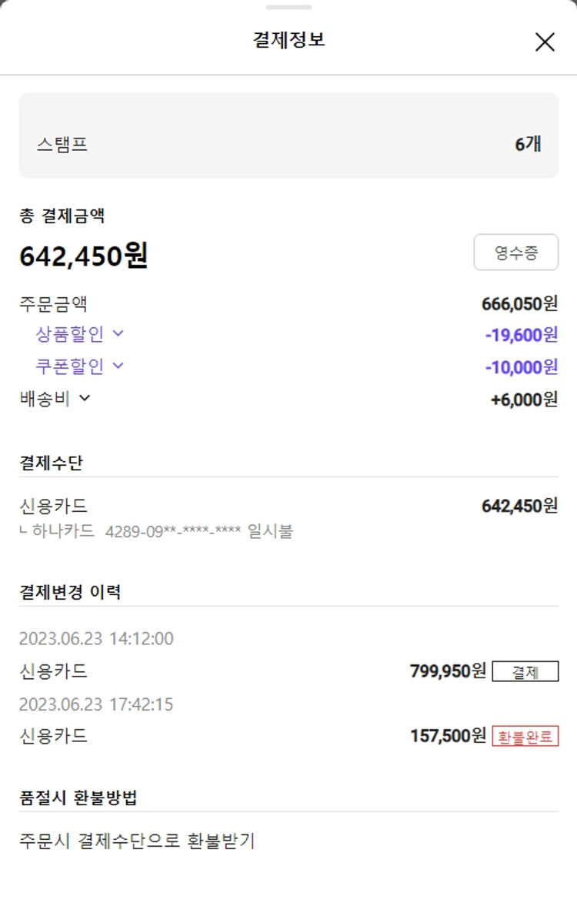
Task: Click the 주문시 결제수단으로 환불받기 text
Action: (137, 841)
